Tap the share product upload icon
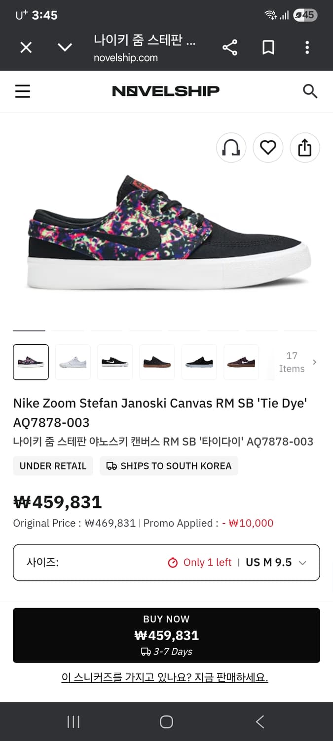Viewport: 333px width, 741px height. tap(304, 147)
